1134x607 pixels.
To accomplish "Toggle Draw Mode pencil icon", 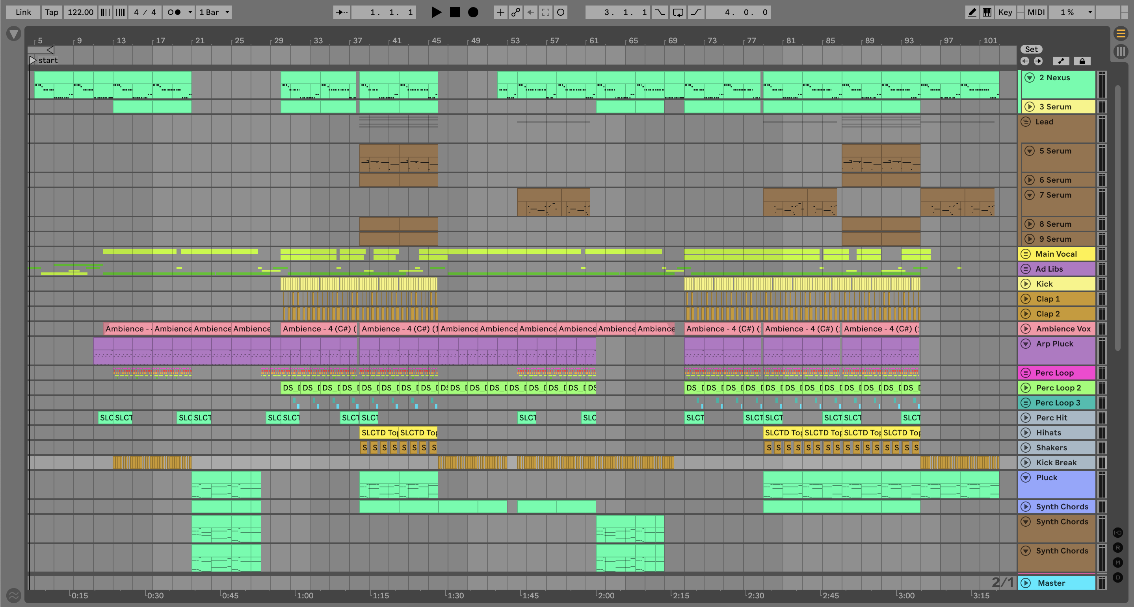I will [972, 12].
